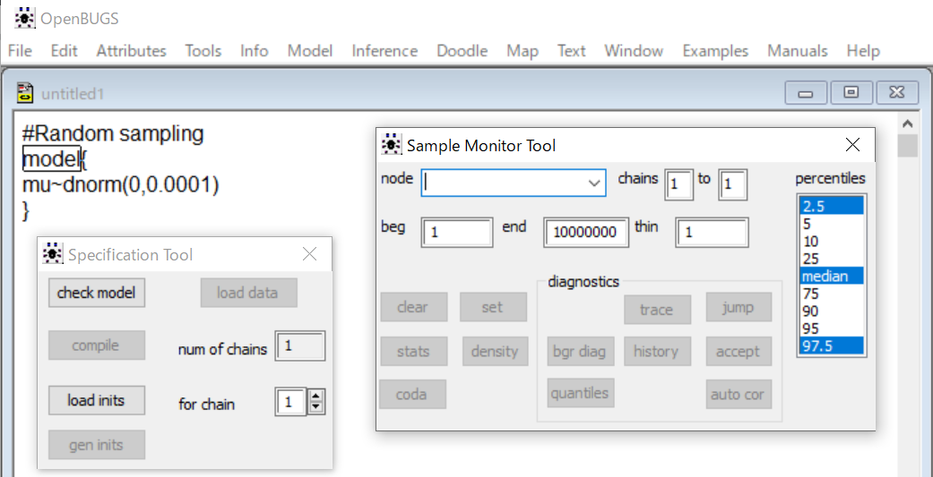Image resolution: width=933 pixels, height=477 pixels.
Task: Select the 2.5 percentile
Action: point(831,206)
